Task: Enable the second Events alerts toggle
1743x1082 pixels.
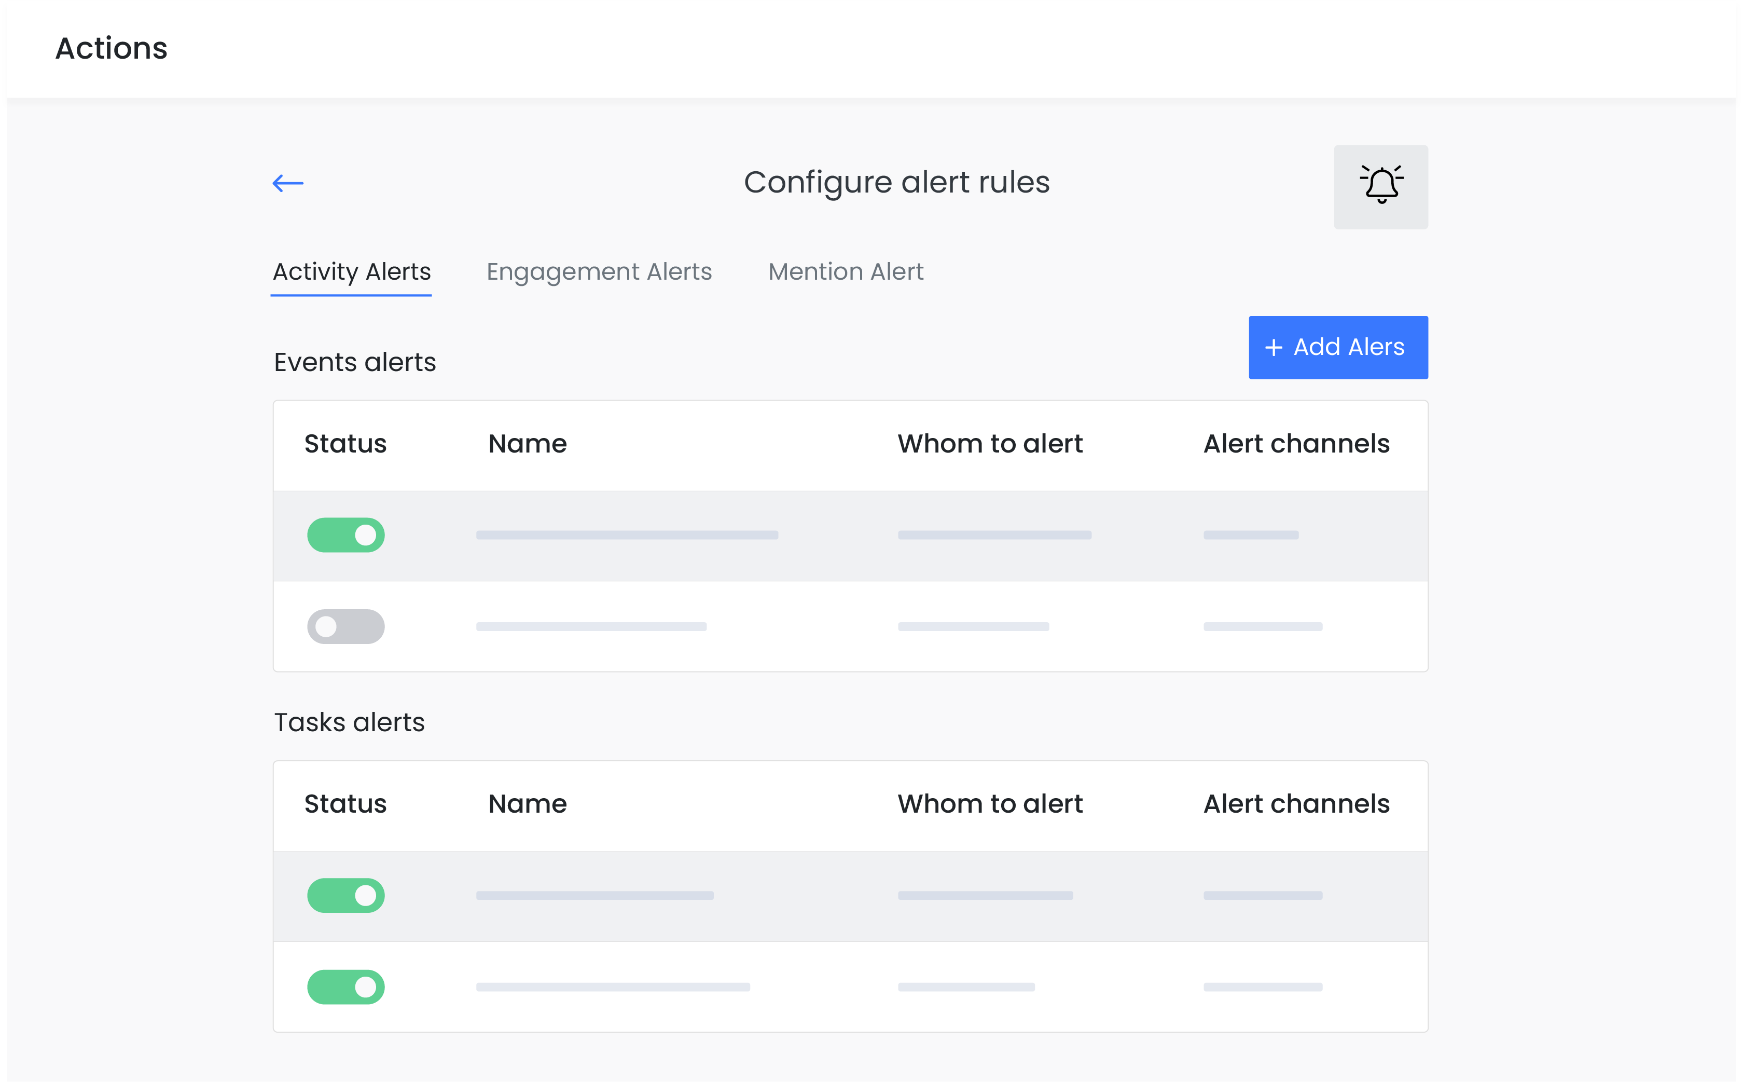Action: coord(345,626)
